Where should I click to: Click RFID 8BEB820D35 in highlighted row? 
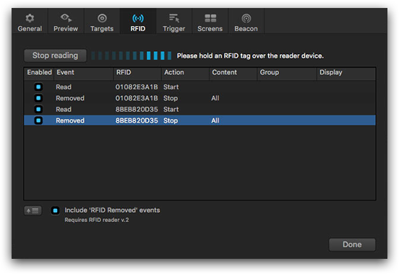137,120
